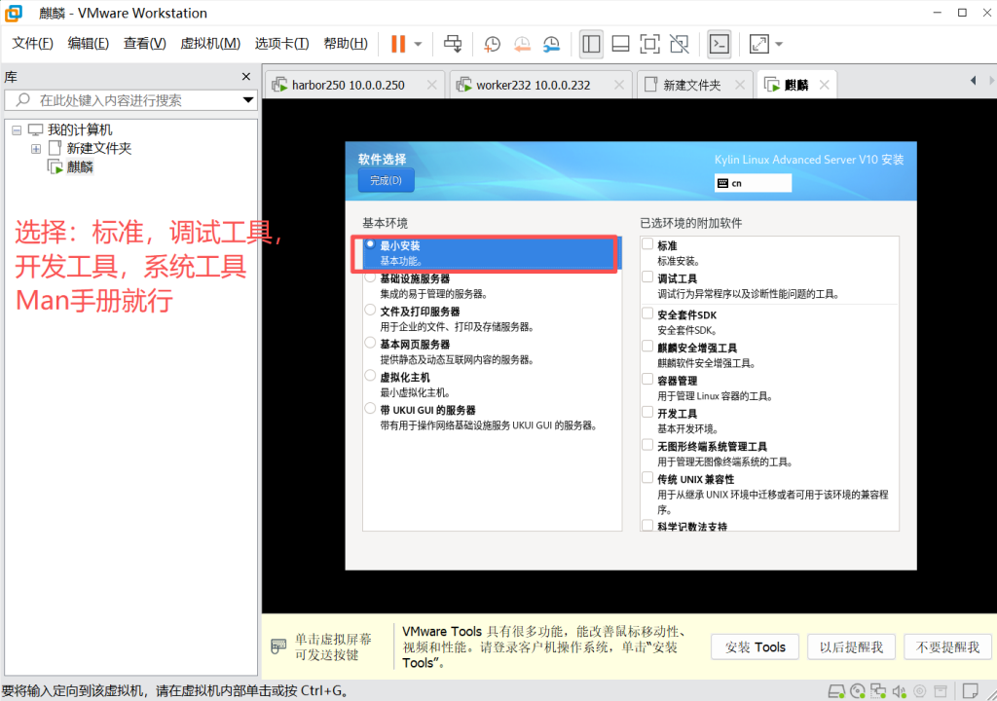Open the library search box dropdown arrow
997x701 pixels.
click(x=248, y=100)
